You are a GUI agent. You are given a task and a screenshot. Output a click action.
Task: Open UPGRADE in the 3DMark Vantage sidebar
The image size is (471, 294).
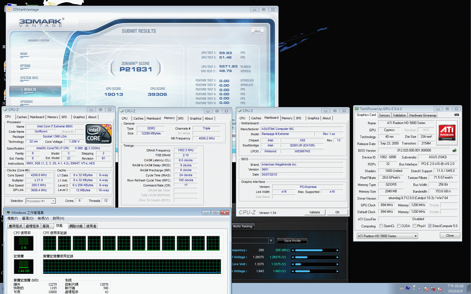(26, 102)
